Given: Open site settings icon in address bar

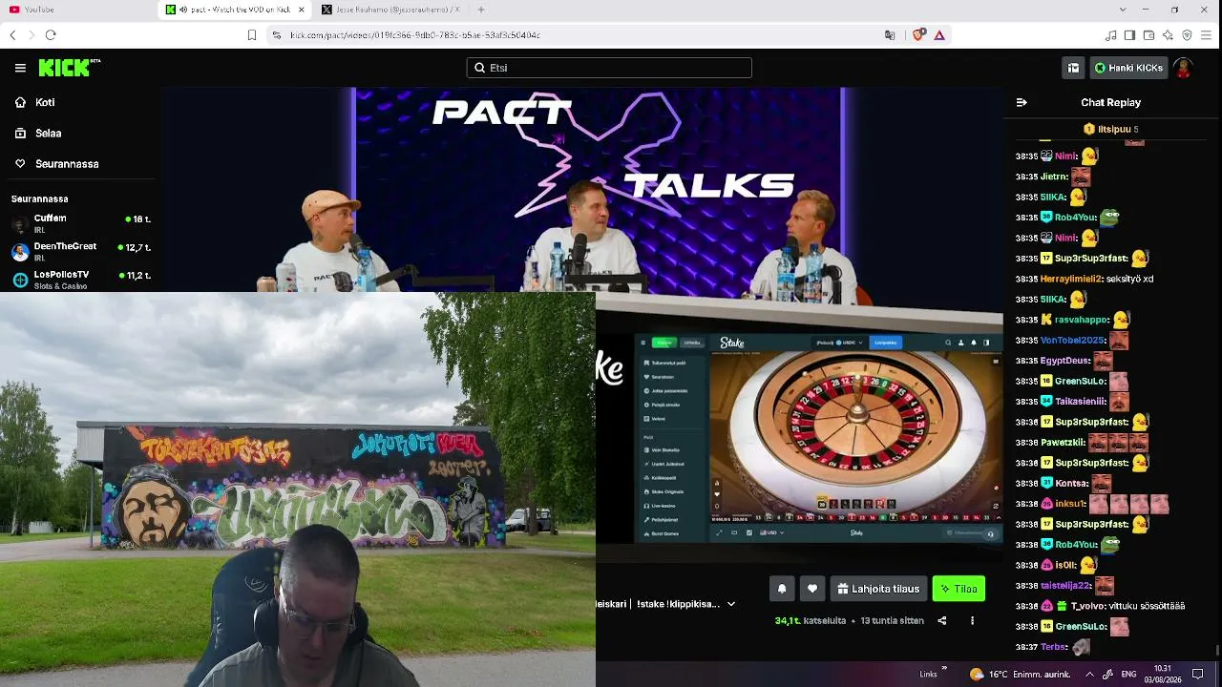Looking at the screenshot, I should (x=276, y=35).
